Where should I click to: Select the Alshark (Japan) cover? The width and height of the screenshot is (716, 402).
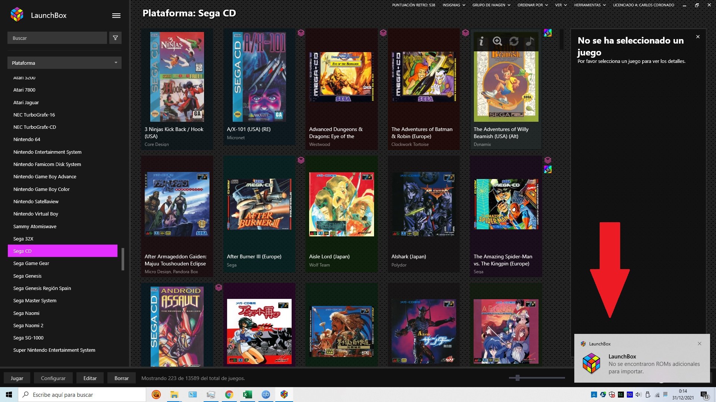(x=424, y=204)
